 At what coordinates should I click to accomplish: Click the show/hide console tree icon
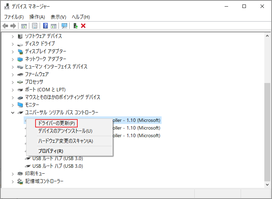pos(24,26)
